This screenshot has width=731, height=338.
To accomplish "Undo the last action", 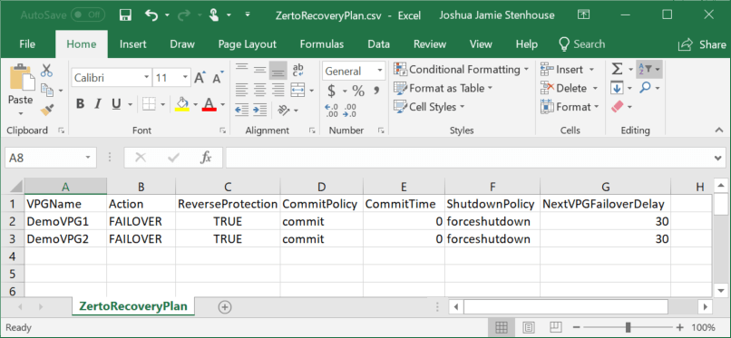I will 151,14.
